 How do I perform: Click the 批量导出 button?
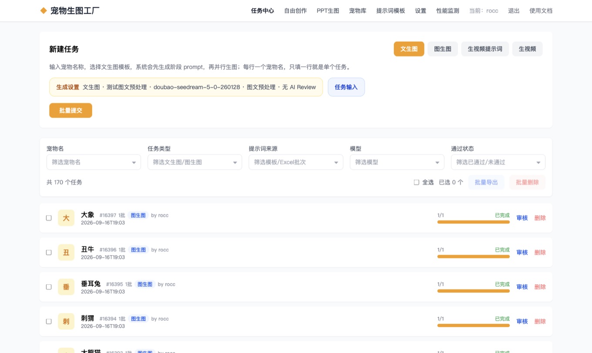(486, 182)
